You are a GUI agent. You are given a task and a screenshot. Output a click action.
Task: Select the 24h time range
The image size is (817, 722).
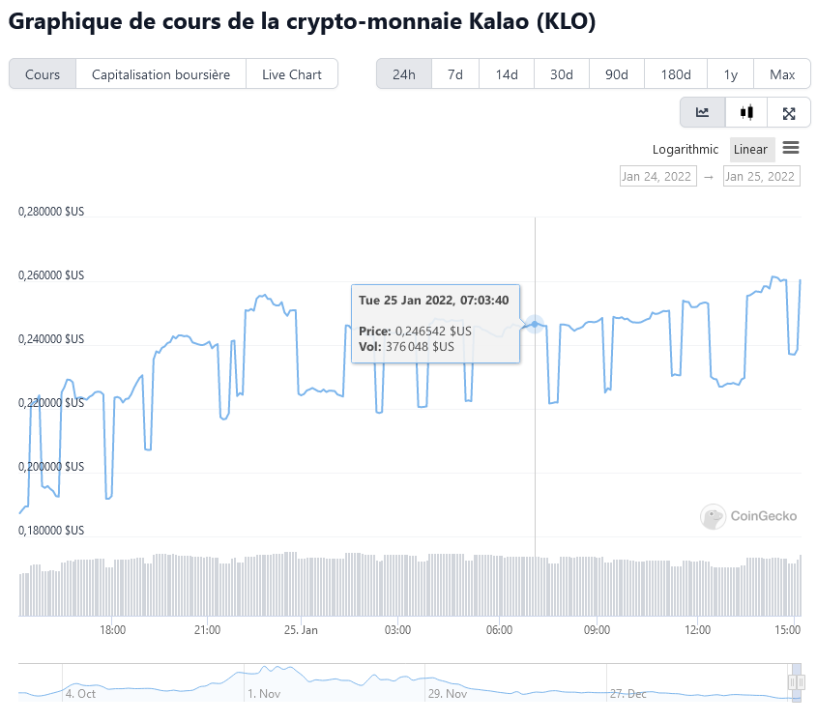[404, 74]
